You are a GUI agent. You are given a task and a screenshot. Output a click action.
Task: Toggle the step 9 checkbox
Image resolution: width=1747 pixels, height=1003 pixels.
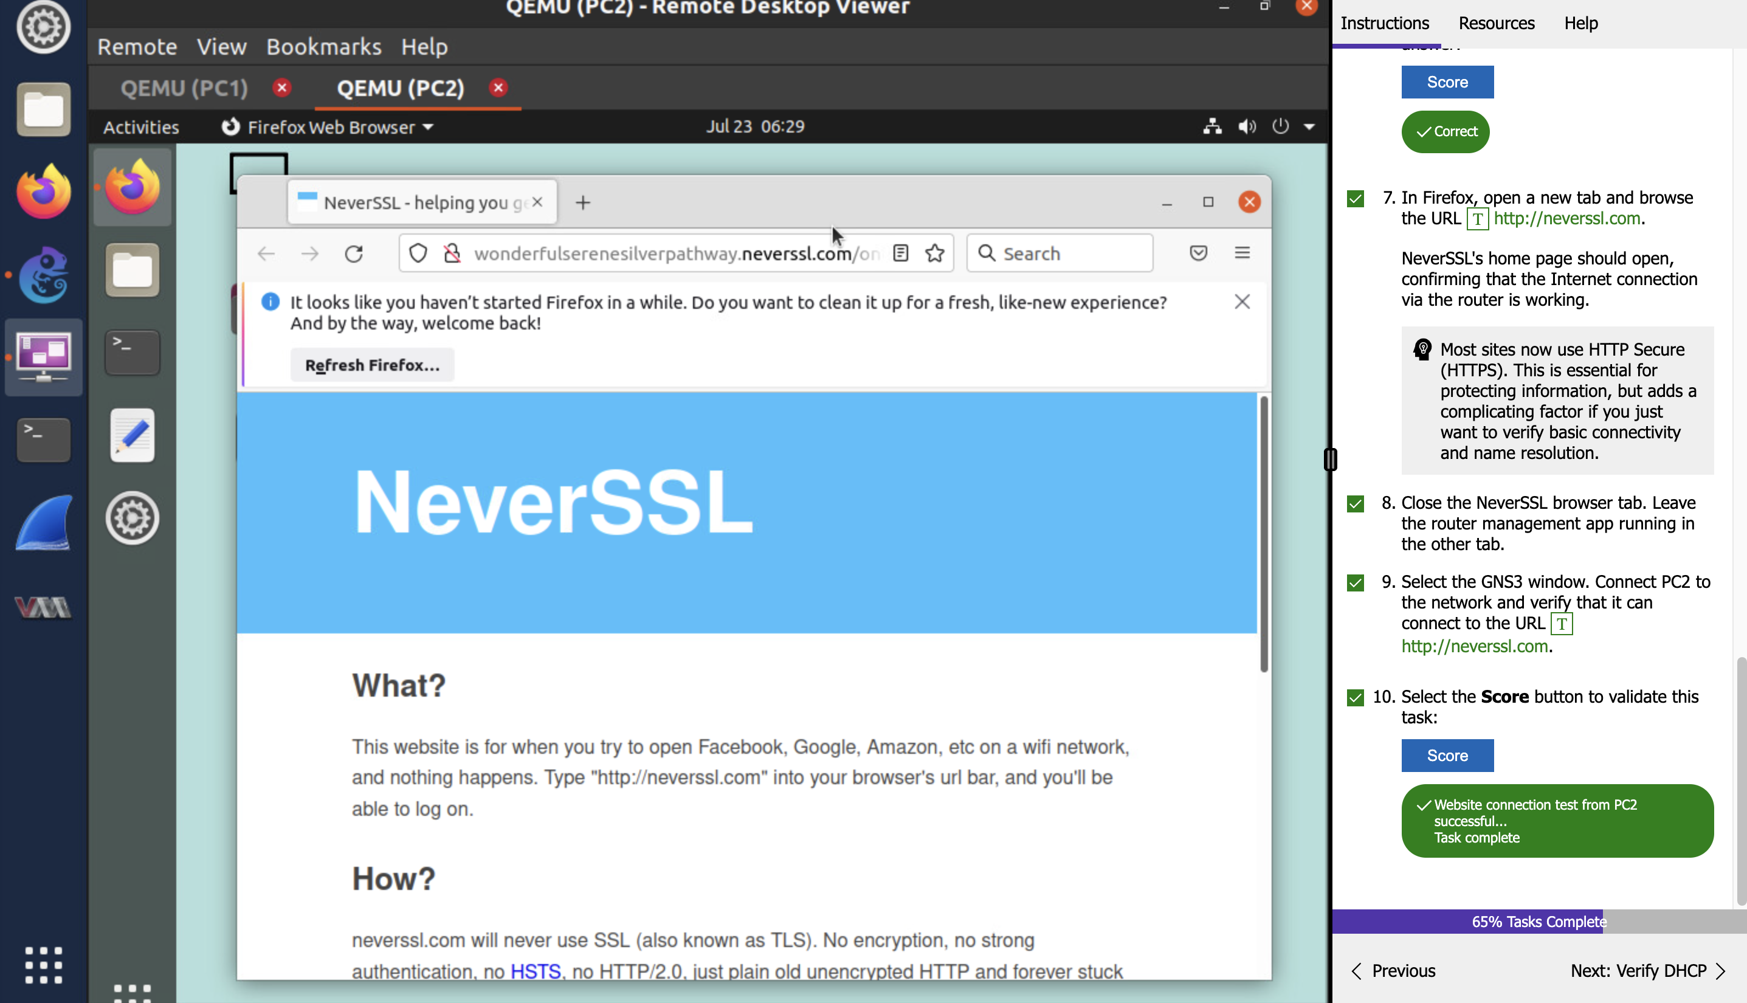click(x=1355, y=583)
